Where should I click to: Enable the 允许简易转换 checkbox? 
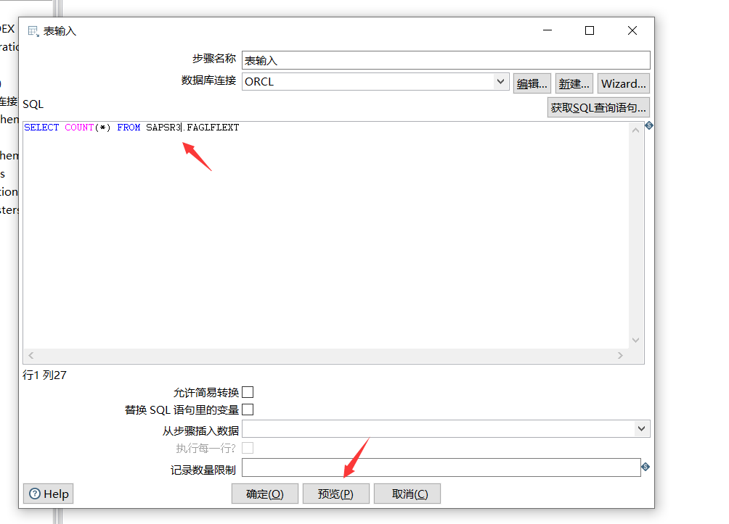pyautogui.click(x=248, y=392)
